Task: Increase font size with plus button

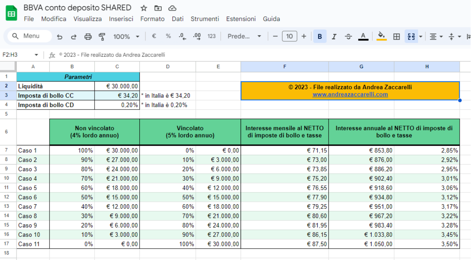Action: point(303,37)
